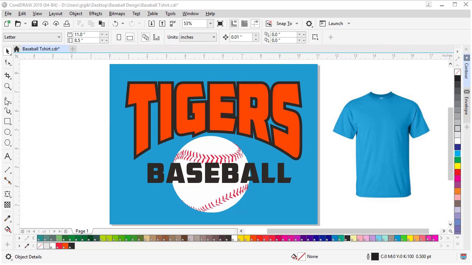
Task: Select the Color Eyedropper tool
Action: [x=7, y=219]
